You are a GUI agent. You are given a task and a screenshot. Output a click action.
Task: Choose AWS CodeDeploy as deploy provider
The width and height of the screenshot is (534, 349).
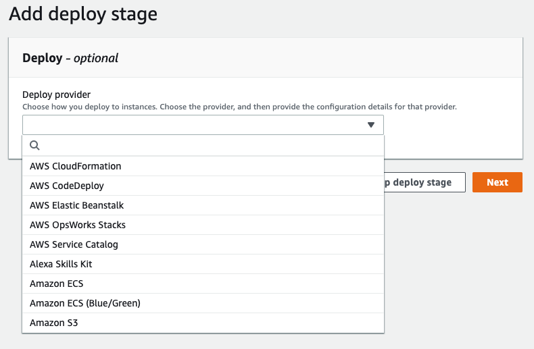coord(67,186)
